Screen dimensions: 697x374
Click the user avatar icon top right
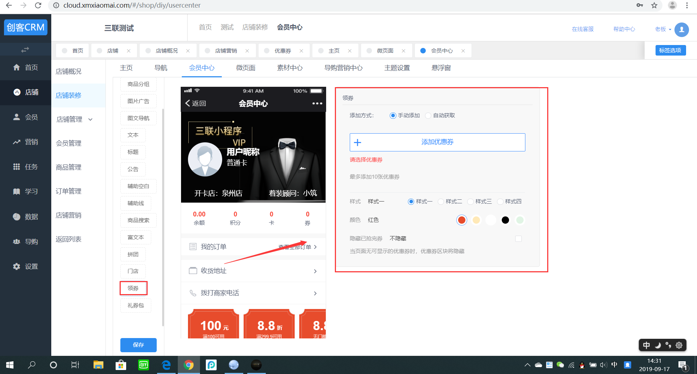(x=681, y=29)
